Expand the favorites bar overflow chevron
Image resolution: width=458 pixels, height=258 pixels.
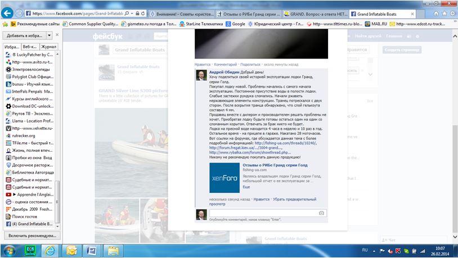[455, 21]
